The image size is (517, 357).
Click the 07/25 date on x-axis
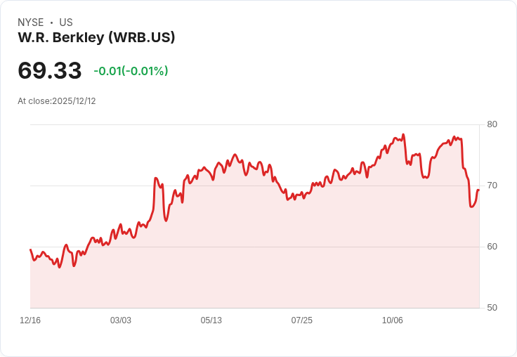point(301,320)
